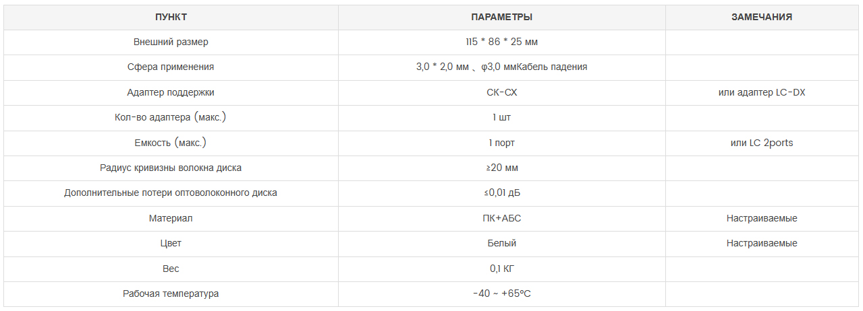The width and height of the screenshot is (863, 311).
Task: Click the ПУНКТ column header
Action: [171, 18]
